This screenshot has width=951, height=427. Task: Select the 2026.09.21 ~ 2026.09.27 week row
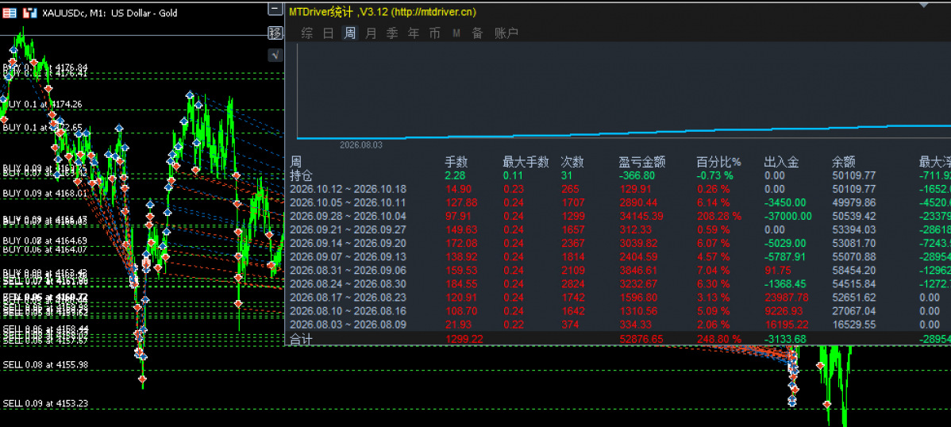click(618, 230)
